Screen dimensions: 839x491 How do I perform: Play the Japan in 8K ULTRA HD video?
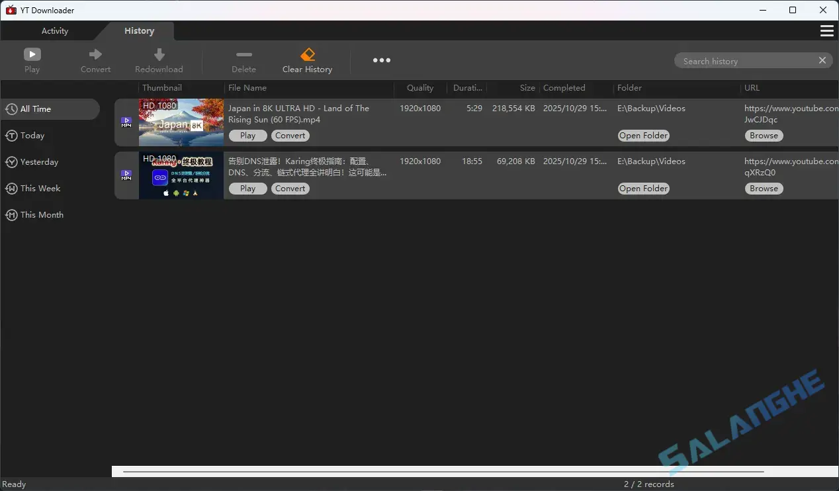247,136
